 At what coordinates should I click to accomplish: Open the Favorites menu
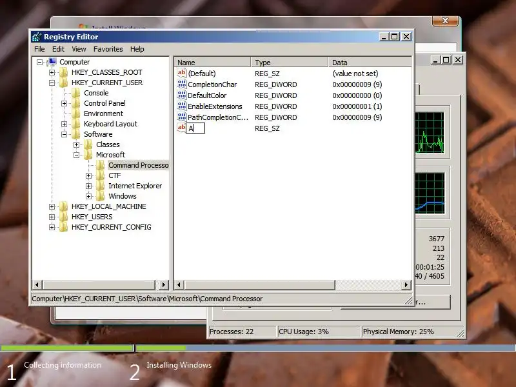point(108,49)
